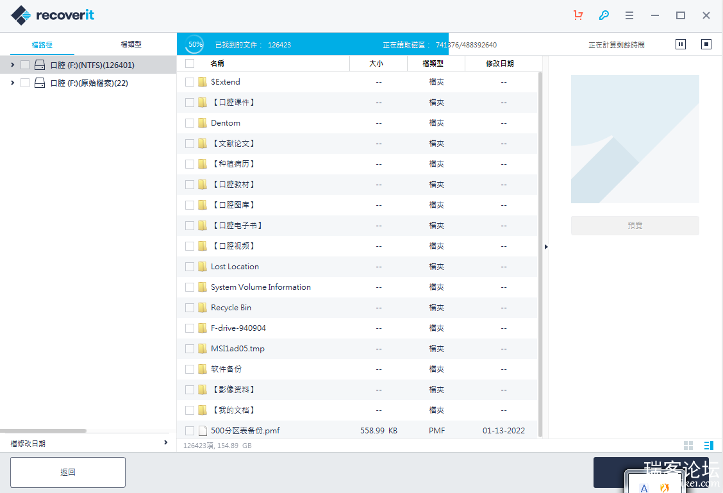Click the 50% scan progress bar
This screenshot has width=723, height=493.
click(x=312, y=44)
